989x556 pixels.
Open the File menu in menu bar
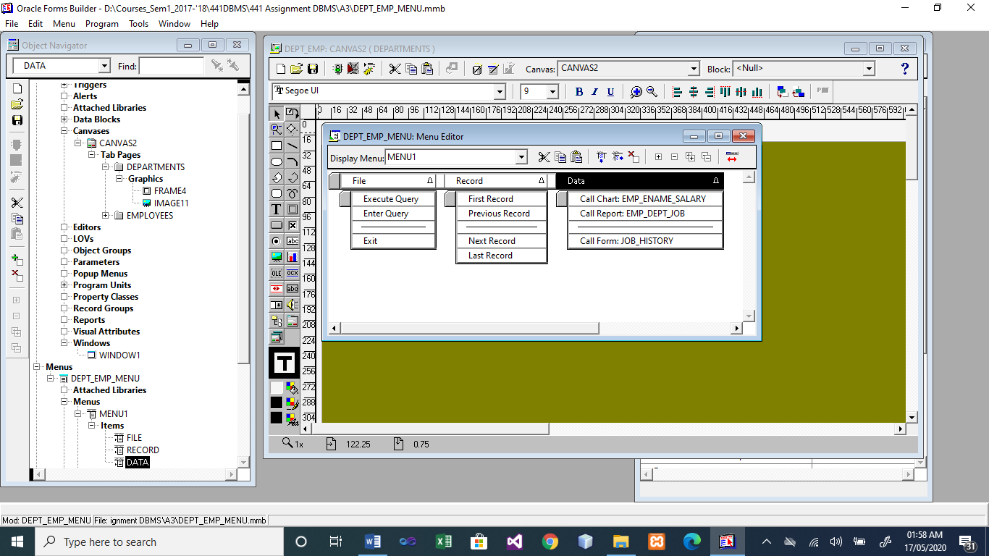12,24
